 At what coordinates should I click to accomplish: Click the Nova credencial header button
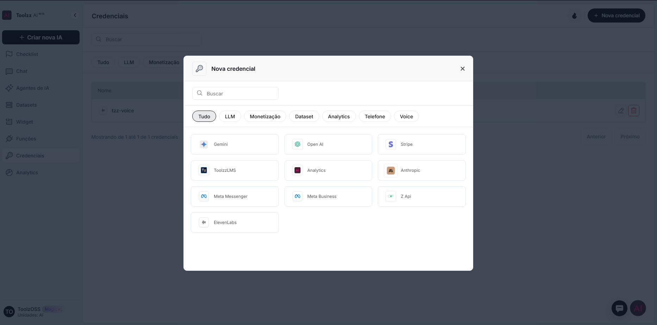point(617,15)
